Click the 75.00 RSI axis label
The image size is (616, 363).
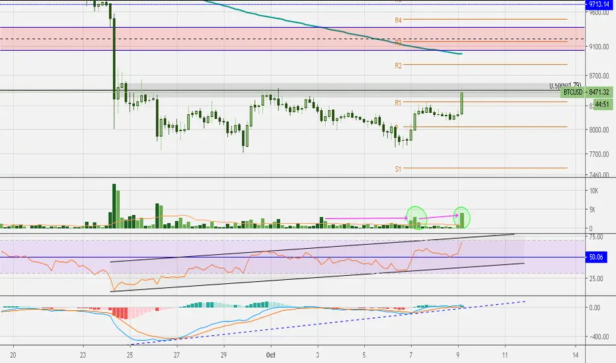coord(596,237)
